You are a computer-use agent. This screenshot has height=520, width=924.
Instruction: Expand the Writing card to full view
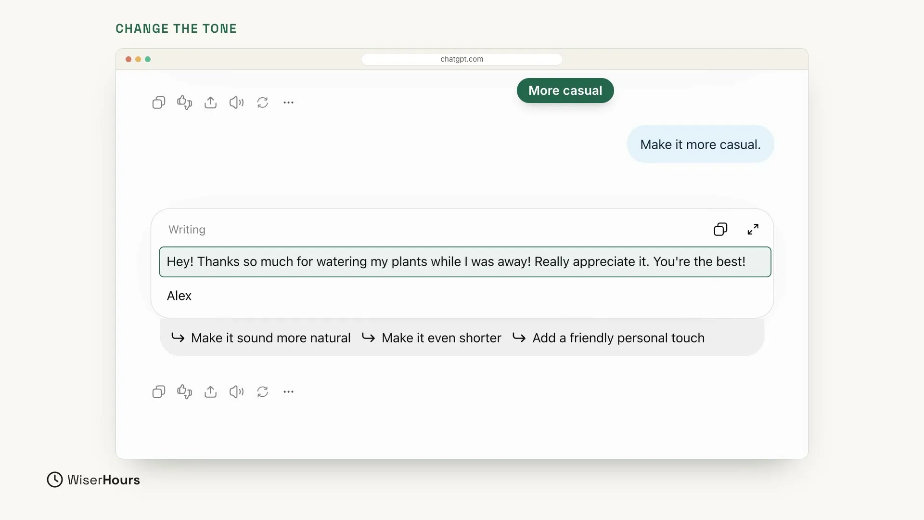pyautogui.click(x=753, y=229)
